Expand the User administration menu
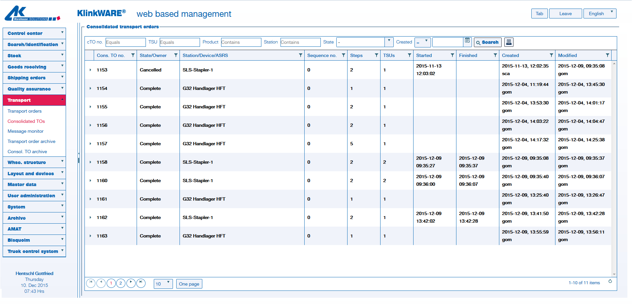 34,196
